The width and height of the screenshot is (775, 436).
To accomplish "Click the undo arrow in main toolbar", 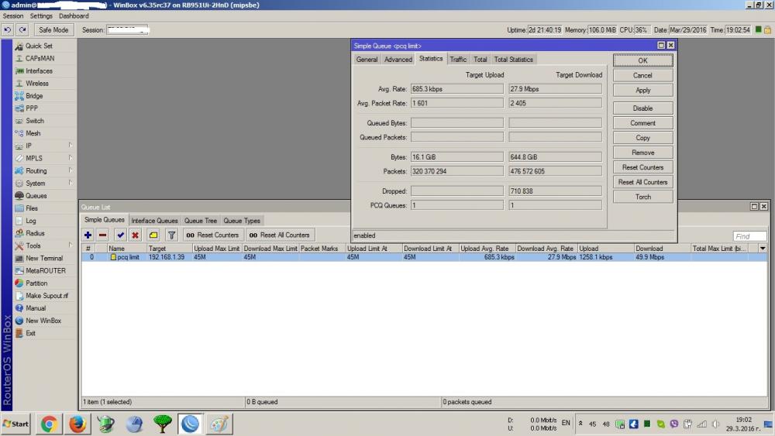I will point(8,29).
